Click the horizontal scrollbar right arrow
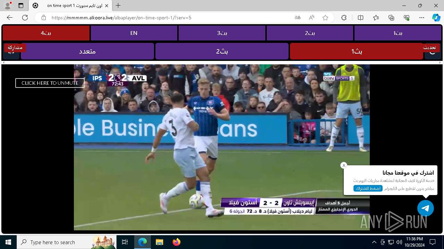 pyautogui.click(x=441, y=63)
